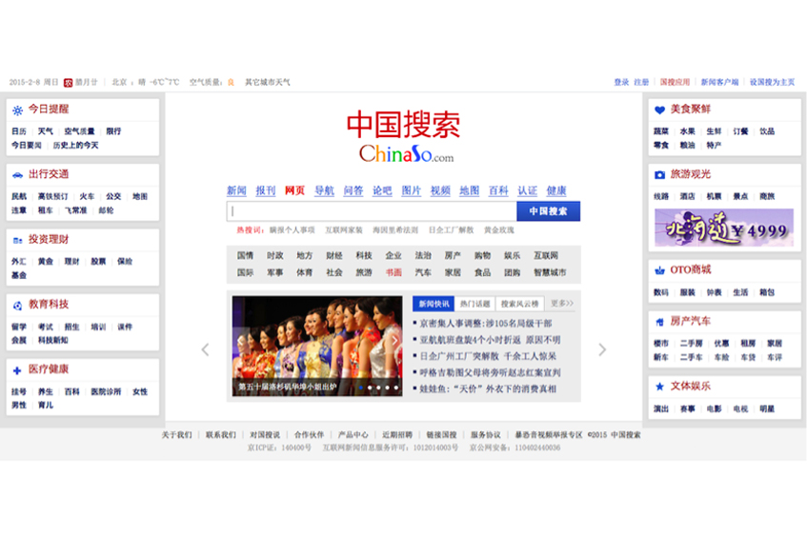This screenshot has height=538, width=807.
Task: Open 电影 under 文体娱乐
Action: (714, 408)
